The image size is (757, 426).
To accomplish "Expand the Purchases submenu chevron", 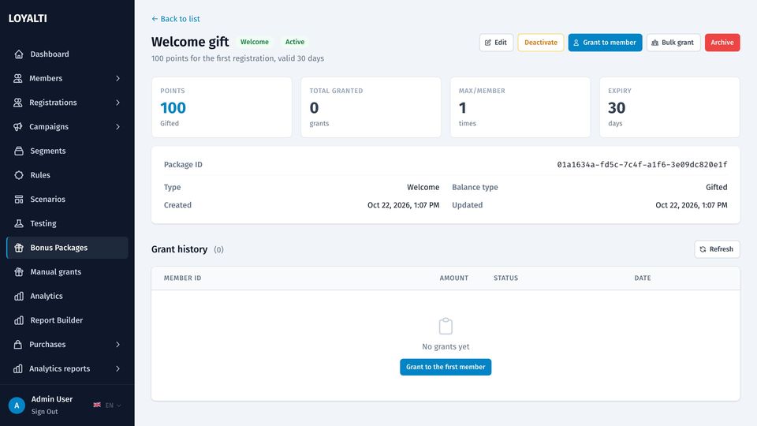I will click(117, 345).
